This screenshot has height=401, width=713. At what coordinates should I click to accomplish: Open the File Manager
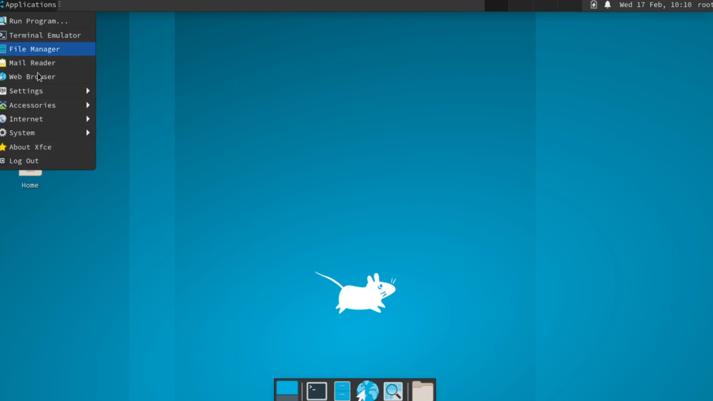(x=34, y=49)
